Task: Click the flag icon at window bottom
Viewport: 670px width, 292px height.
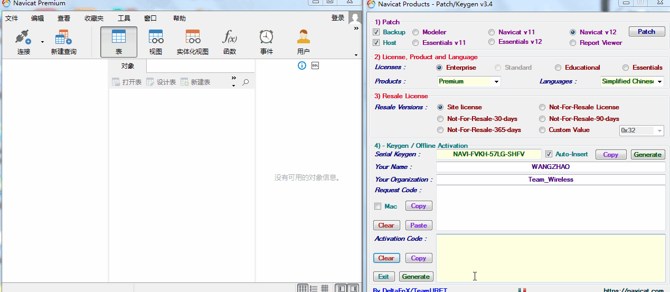Action: (522, 290)
